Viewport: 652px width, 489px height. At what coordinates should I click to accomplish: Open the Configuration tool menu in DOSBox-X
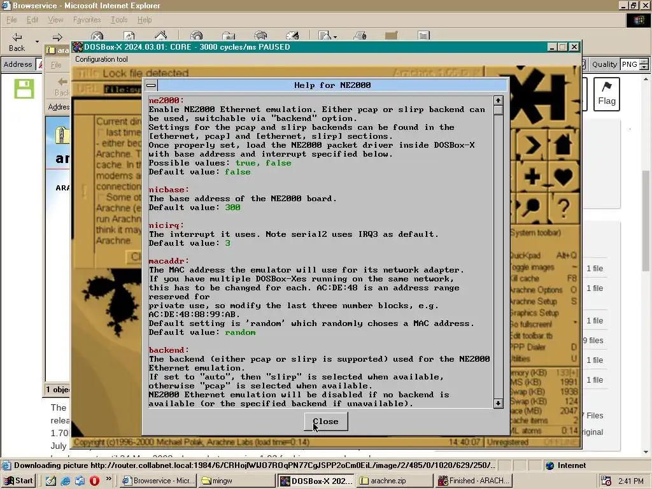point(101,59)
